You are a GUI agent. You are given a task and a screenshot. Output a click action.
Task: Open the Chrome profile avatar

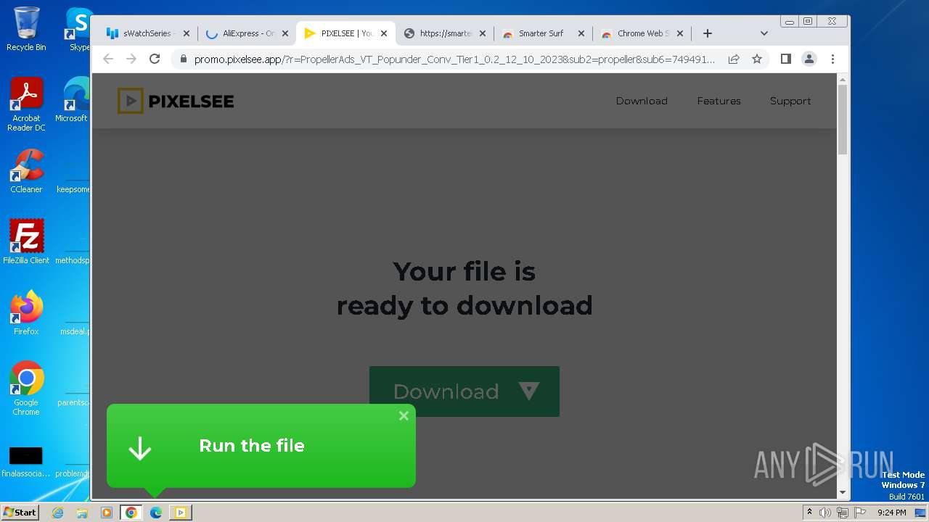(809, 59)
